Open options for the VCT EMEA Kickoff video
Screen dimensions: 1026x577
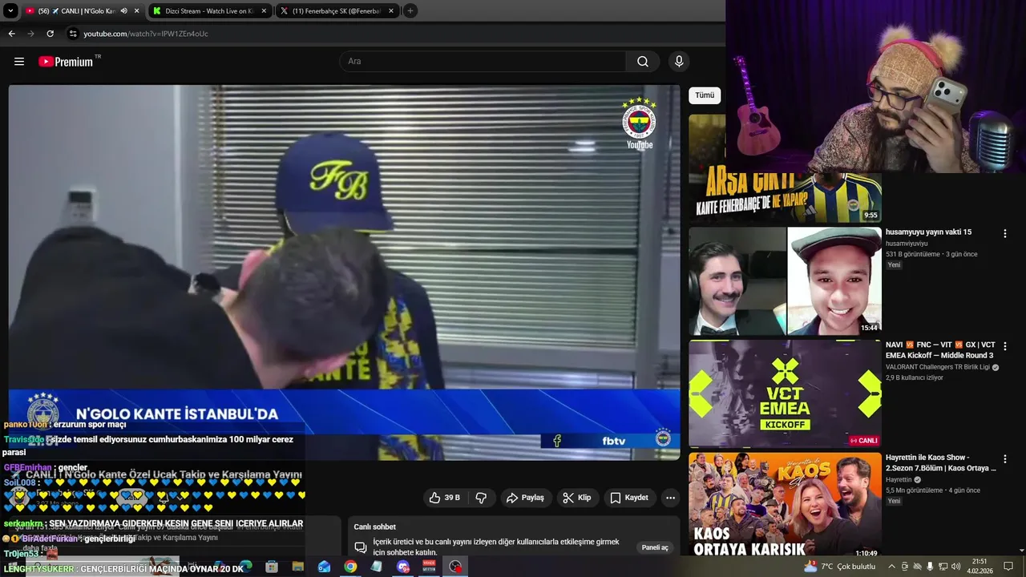click(x=1004, y=346)
